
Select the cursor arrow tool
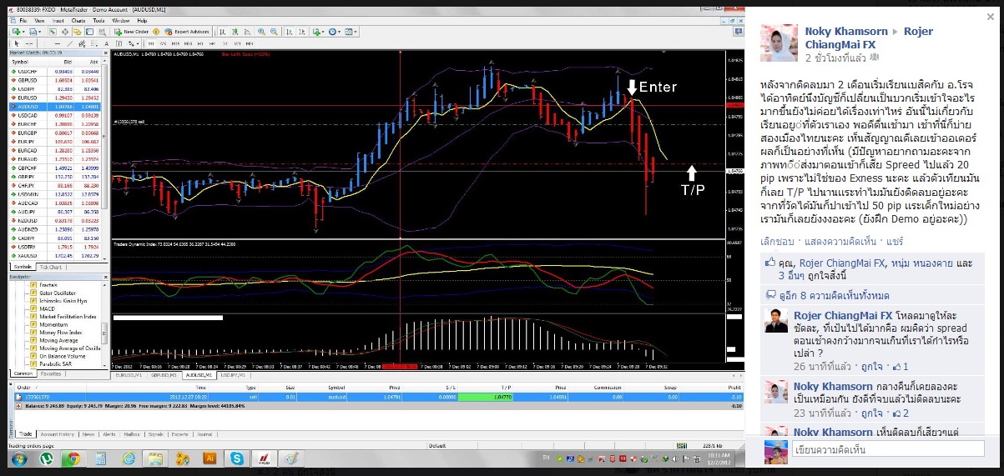(x=17, y=43)
